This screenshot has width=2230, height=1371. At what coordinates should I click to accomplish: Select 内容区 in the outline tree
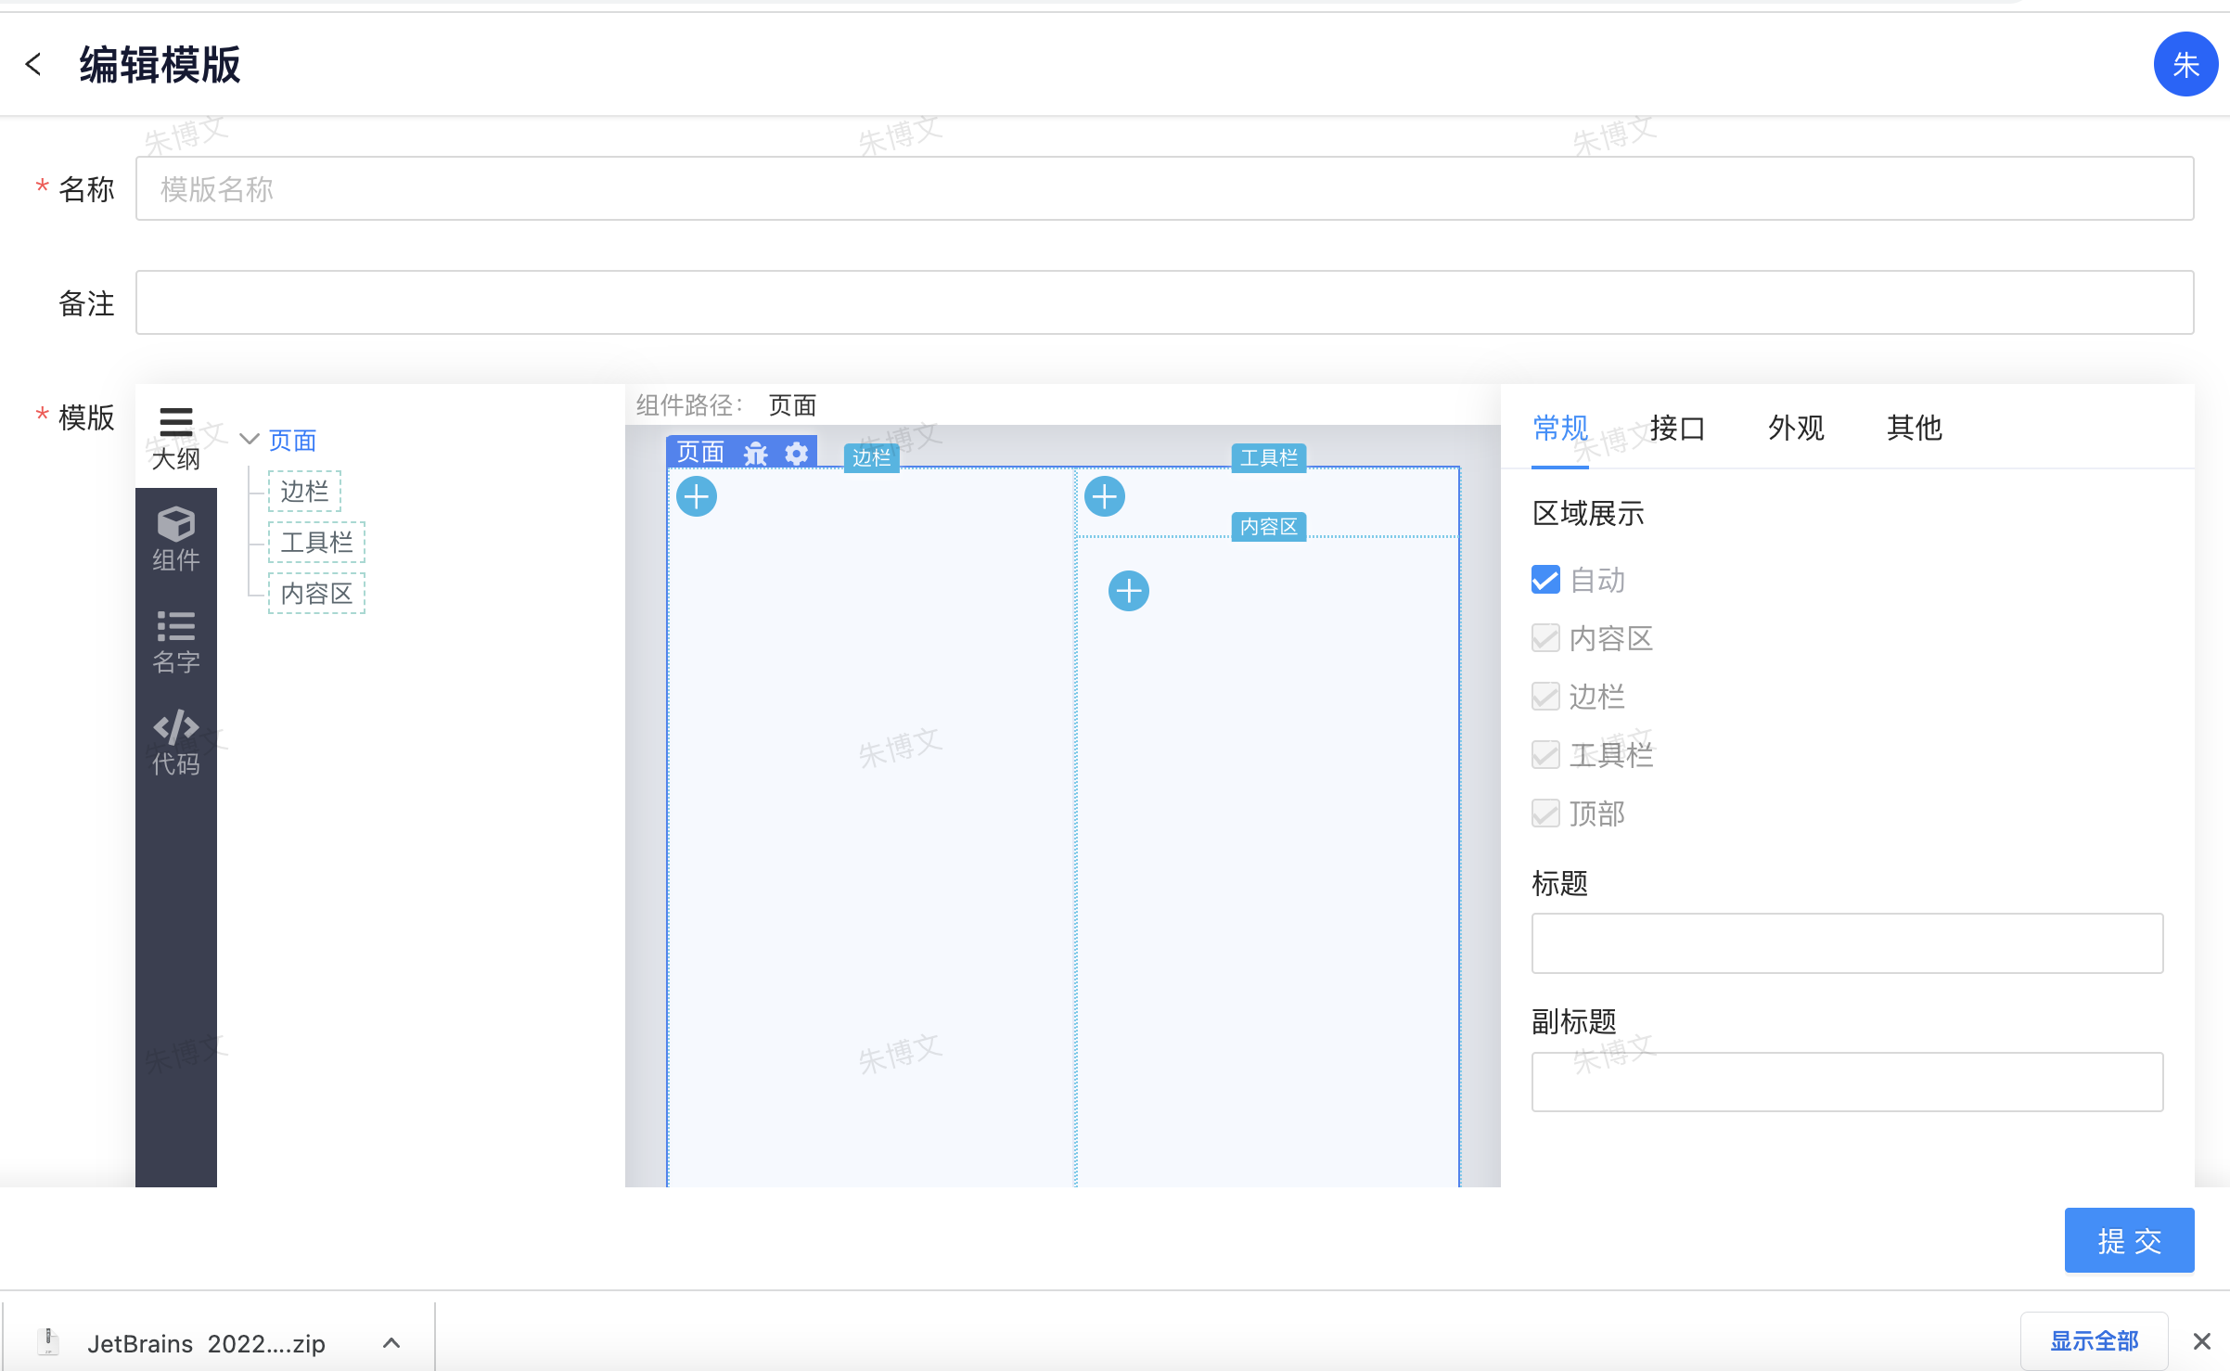point(317,593)
